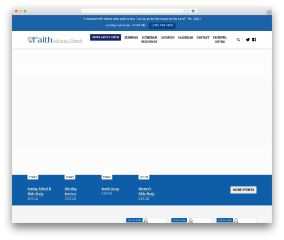Image resolution: width=284 pixels, height=240 pixels.
Task: Click the browser extension icon beside address bar
Action: click(193, 11)
